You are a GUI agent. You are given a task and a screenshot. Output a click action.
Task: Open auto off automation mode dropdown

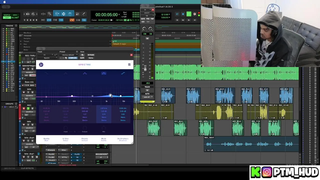coord(147,97)
